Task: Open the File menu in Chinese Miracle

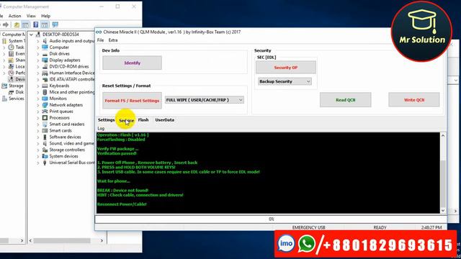Action: click(100, 40)
